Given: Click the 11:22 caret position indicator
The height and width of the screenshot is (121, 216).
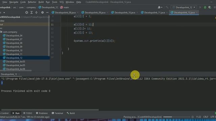Looking at the screenshot, I should (x=198, y=117).
